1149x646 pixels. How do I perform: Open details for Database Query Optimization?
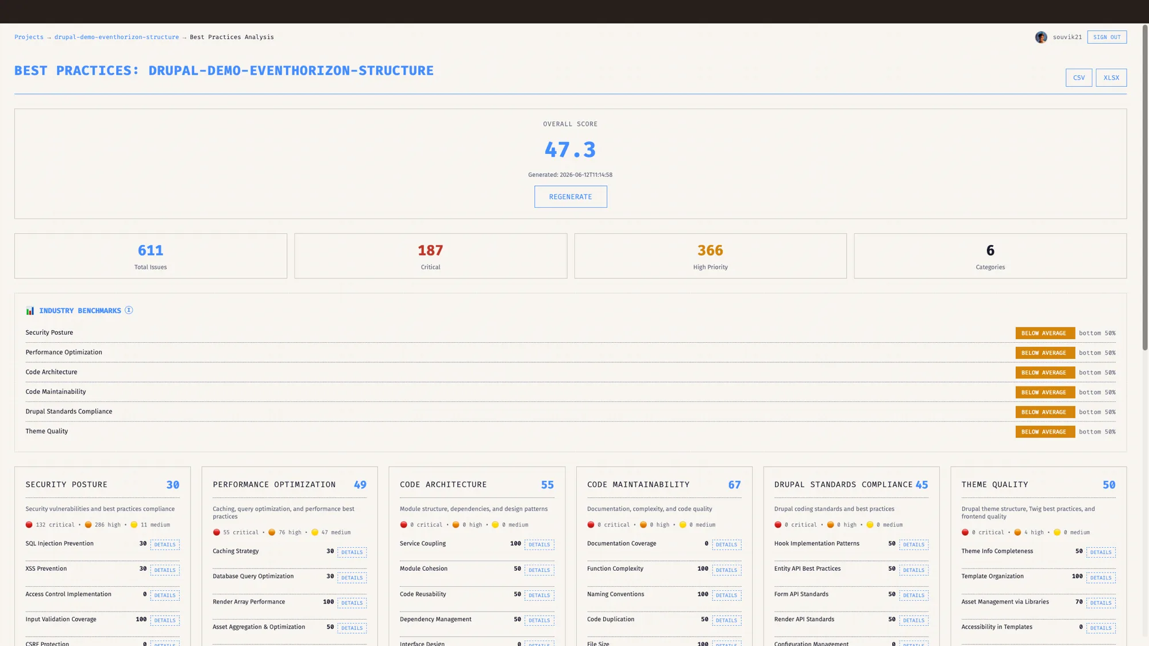(x=352, y=578)
